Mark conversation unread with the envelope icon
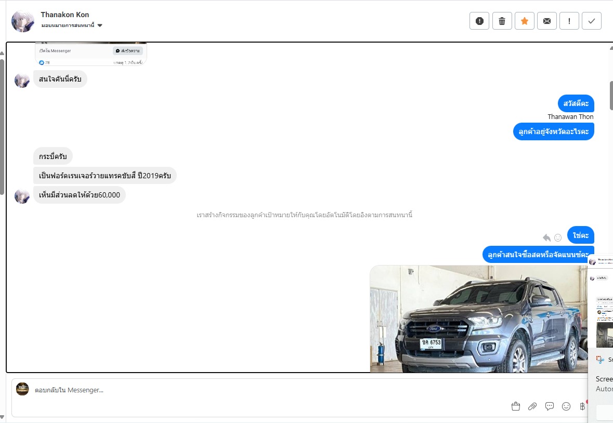Screen dimensions: 613x423 click(x=547, y=21)
